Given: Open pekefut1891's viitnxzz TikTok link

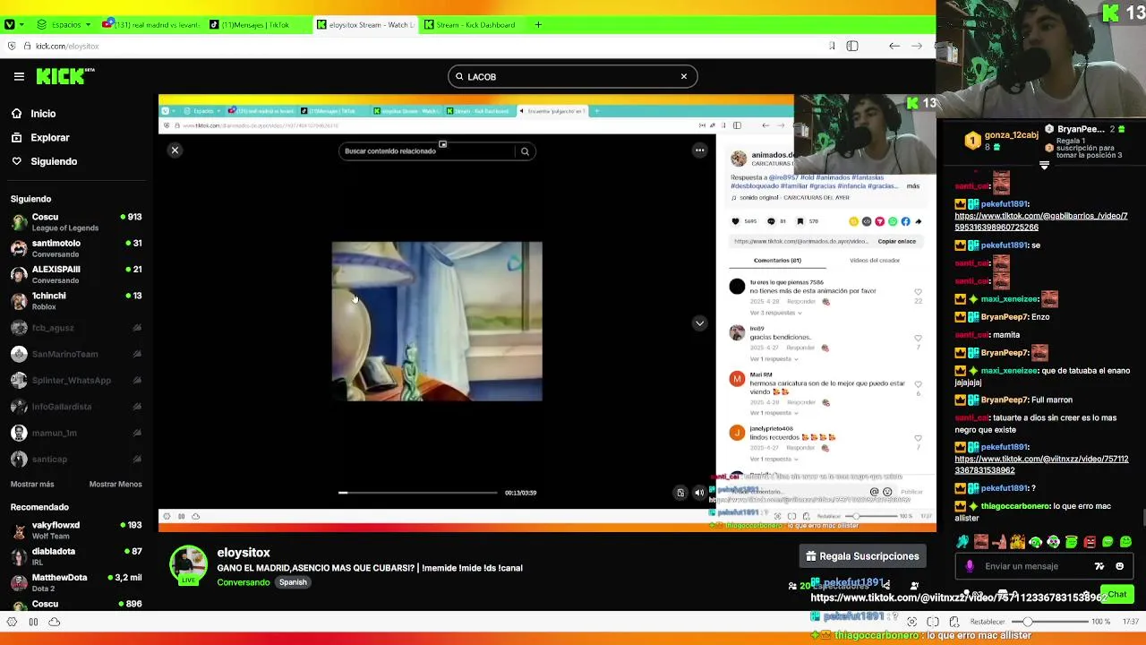Looking at the screenshot, I should pos(1041,464).
